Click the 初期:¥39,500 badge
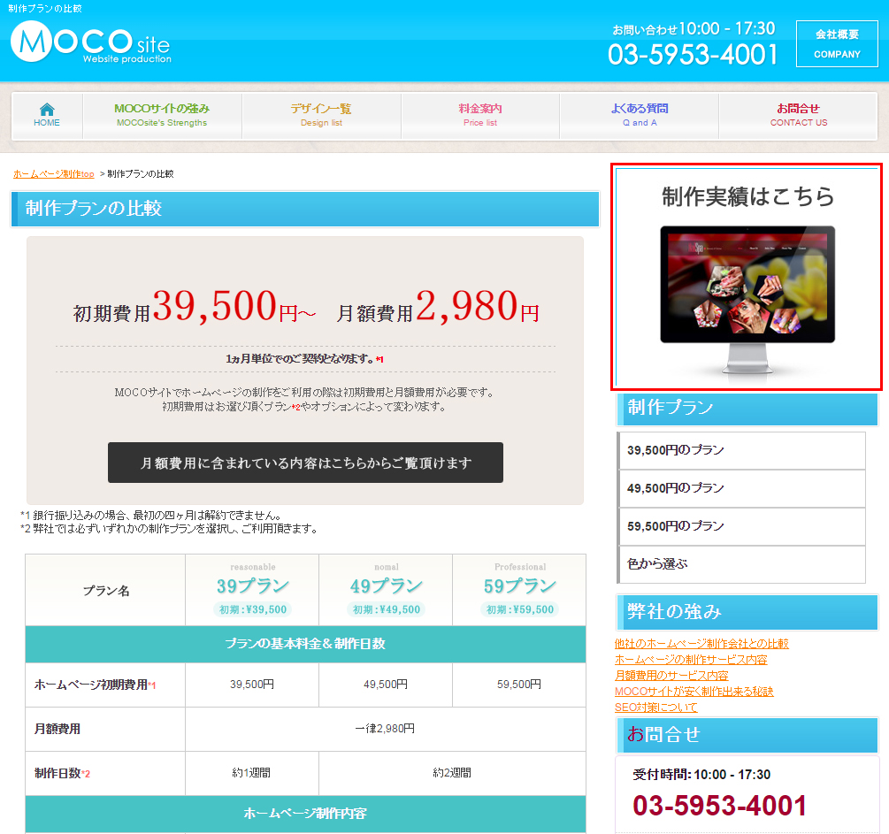889x834 pixels. point(253,609)
